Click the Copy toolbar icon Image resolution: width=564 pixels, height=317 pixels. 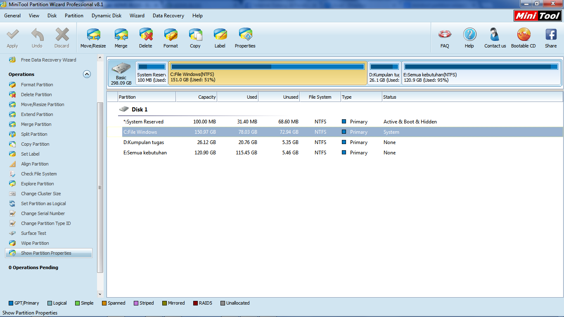click(x=195, y=34)
